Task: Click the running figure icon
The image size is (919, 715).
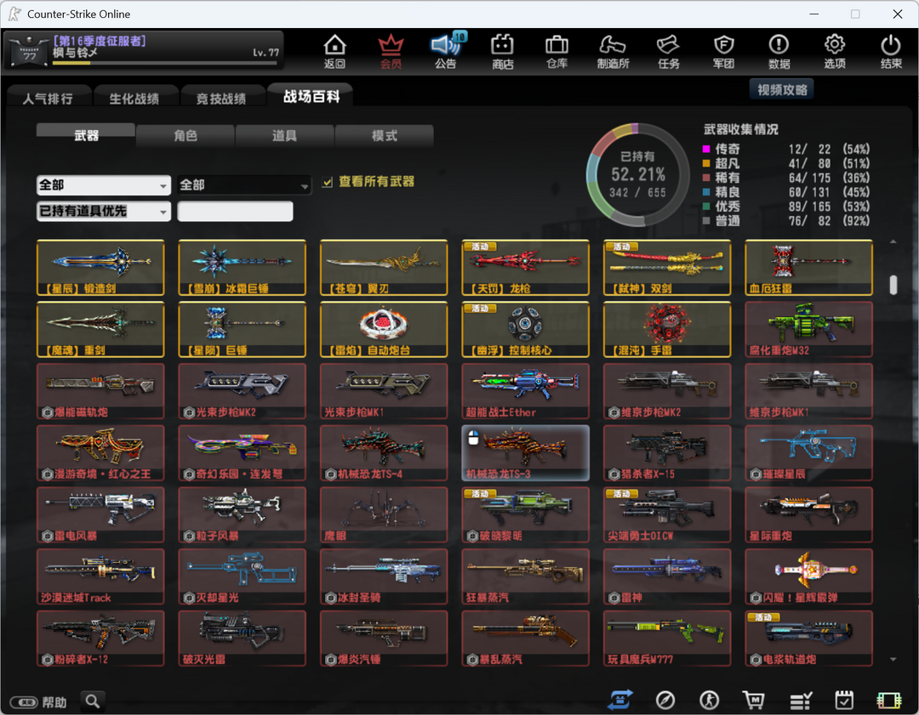Action: pyautogui.click(x=709, y=700)
